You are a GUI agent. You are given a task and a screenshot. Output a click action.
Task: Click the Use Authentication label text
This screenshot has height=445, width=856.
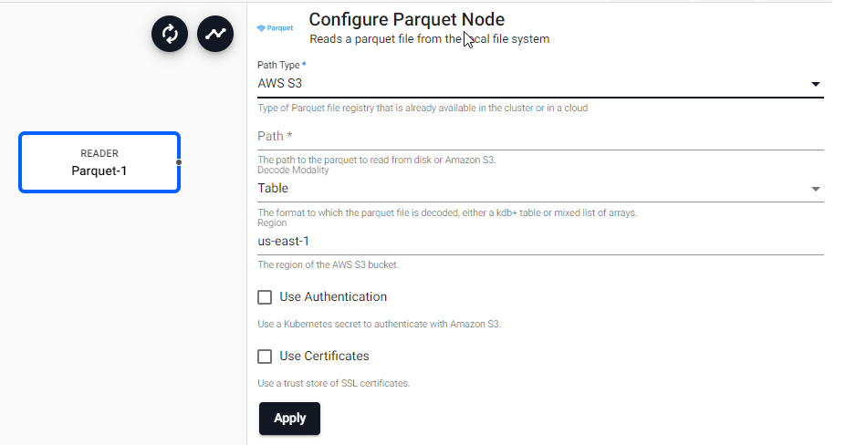[x=333, y=296]
